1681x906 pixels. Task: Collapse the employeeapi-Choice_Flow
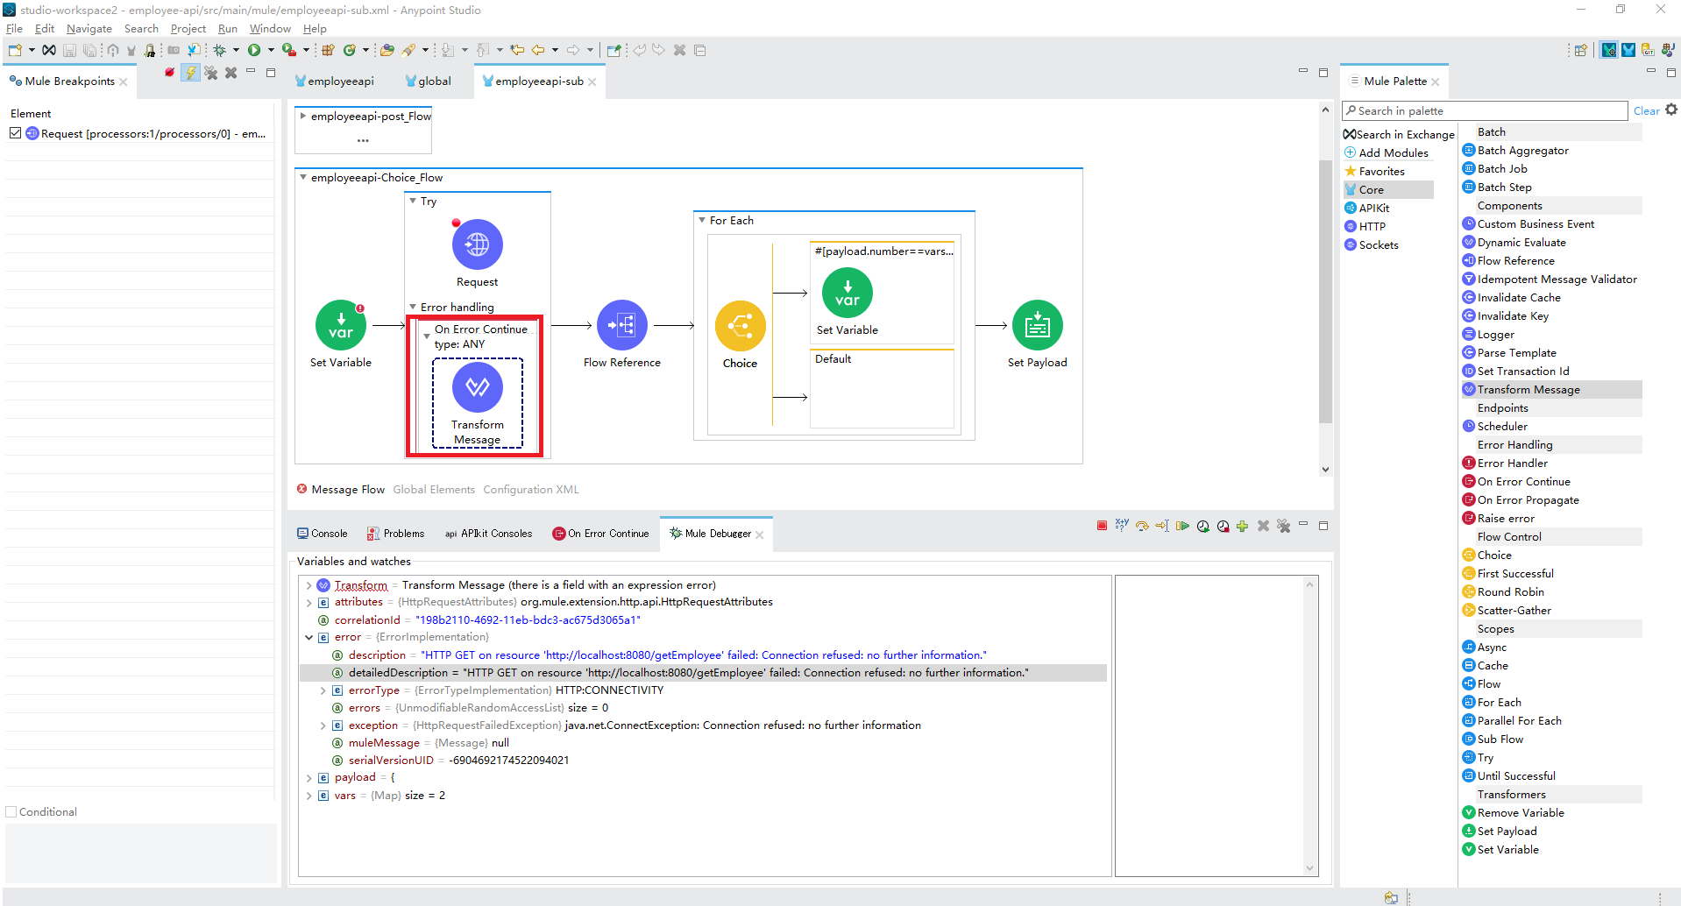click(303, 177)
